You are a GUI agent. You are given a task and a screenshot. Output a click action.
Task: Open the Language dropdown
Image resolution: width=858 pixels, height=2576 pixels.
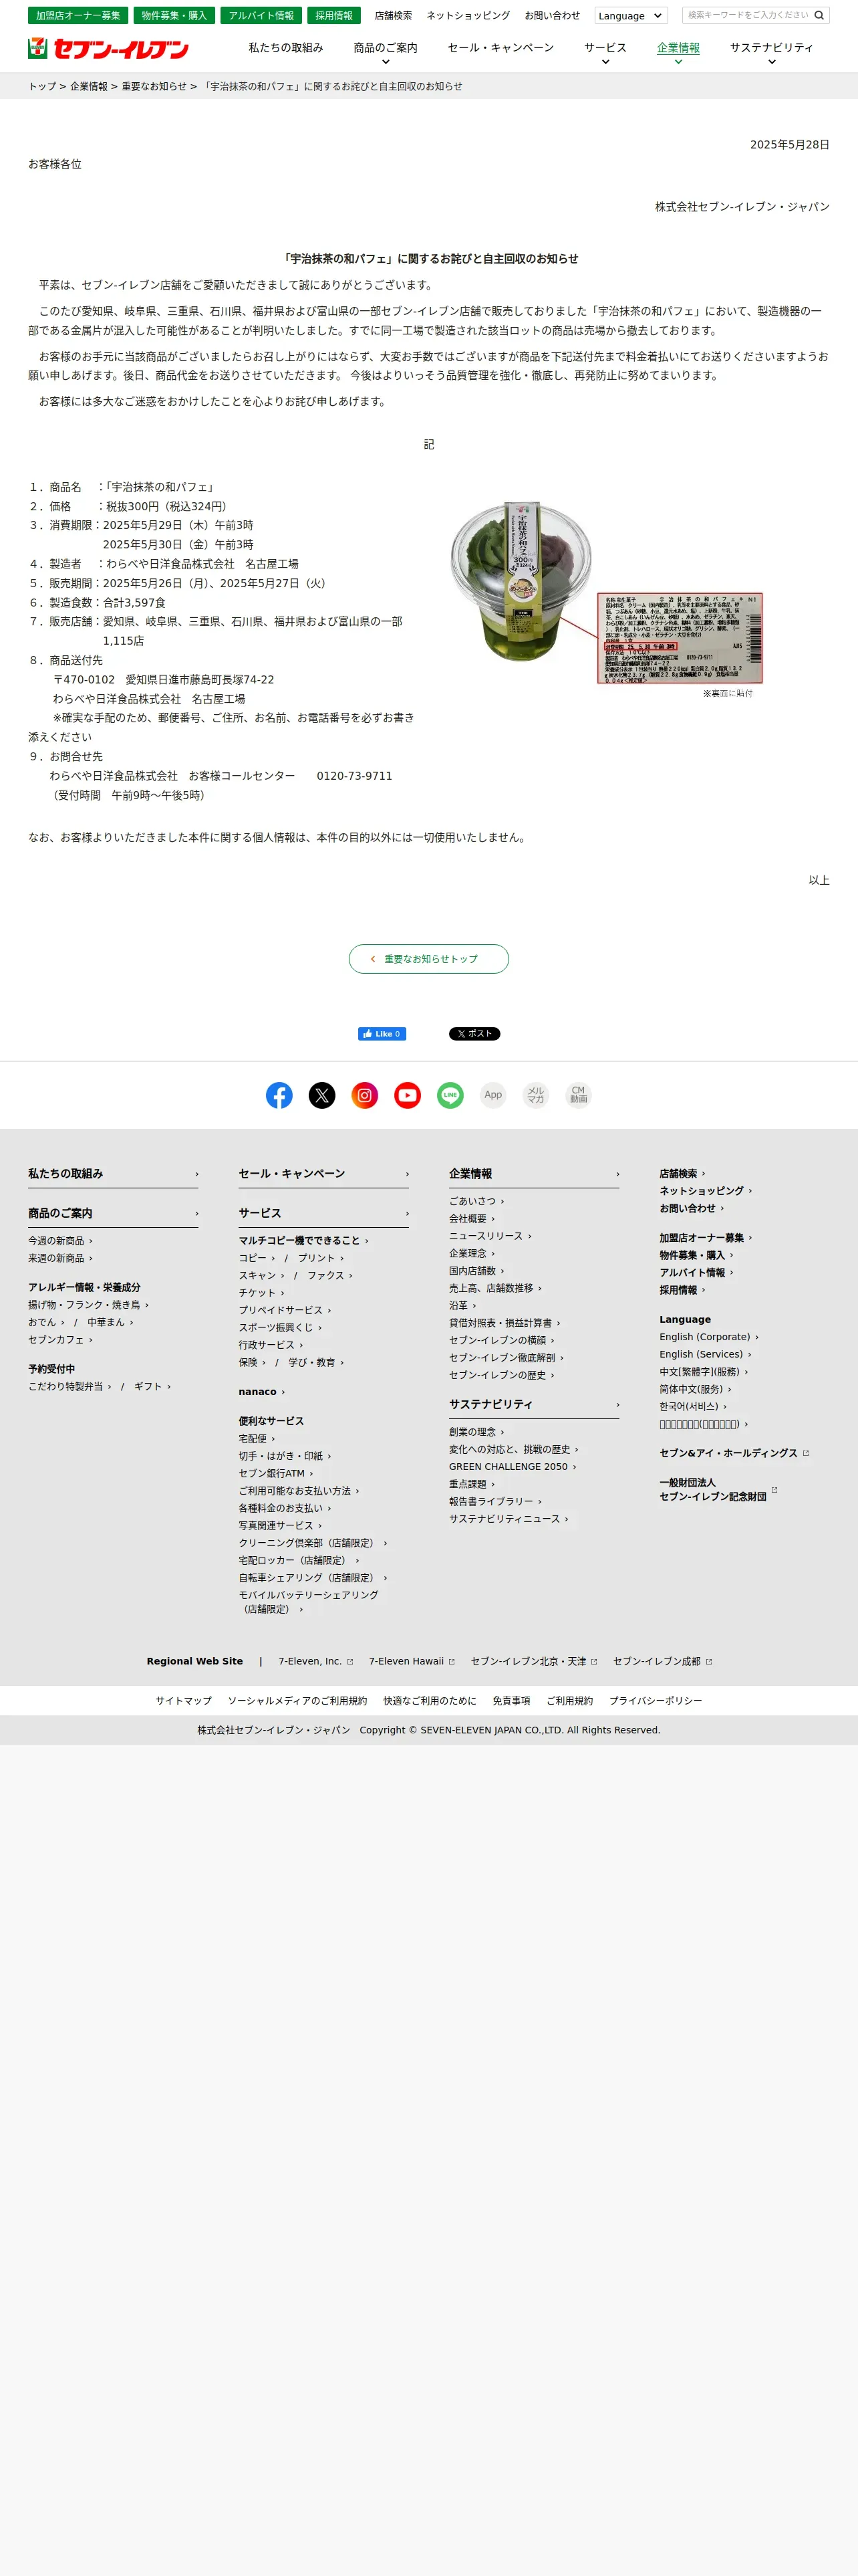pos(630,16)
